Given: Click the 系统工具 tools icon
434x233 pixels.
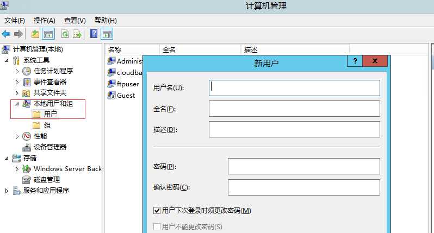Looking at the screenshot, I should (x=16, y=60).
